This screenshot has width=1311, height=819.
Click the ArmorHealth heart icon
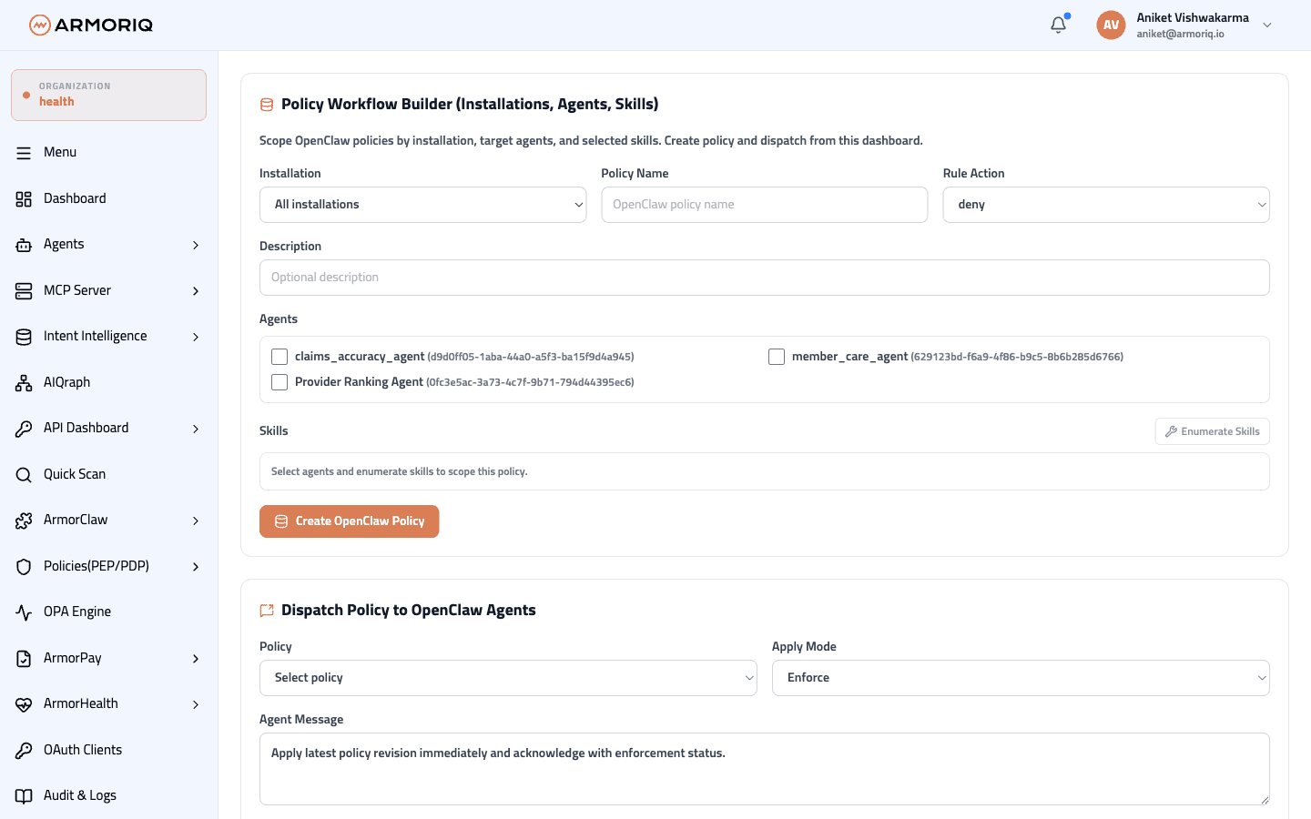[x=24, y=704]
